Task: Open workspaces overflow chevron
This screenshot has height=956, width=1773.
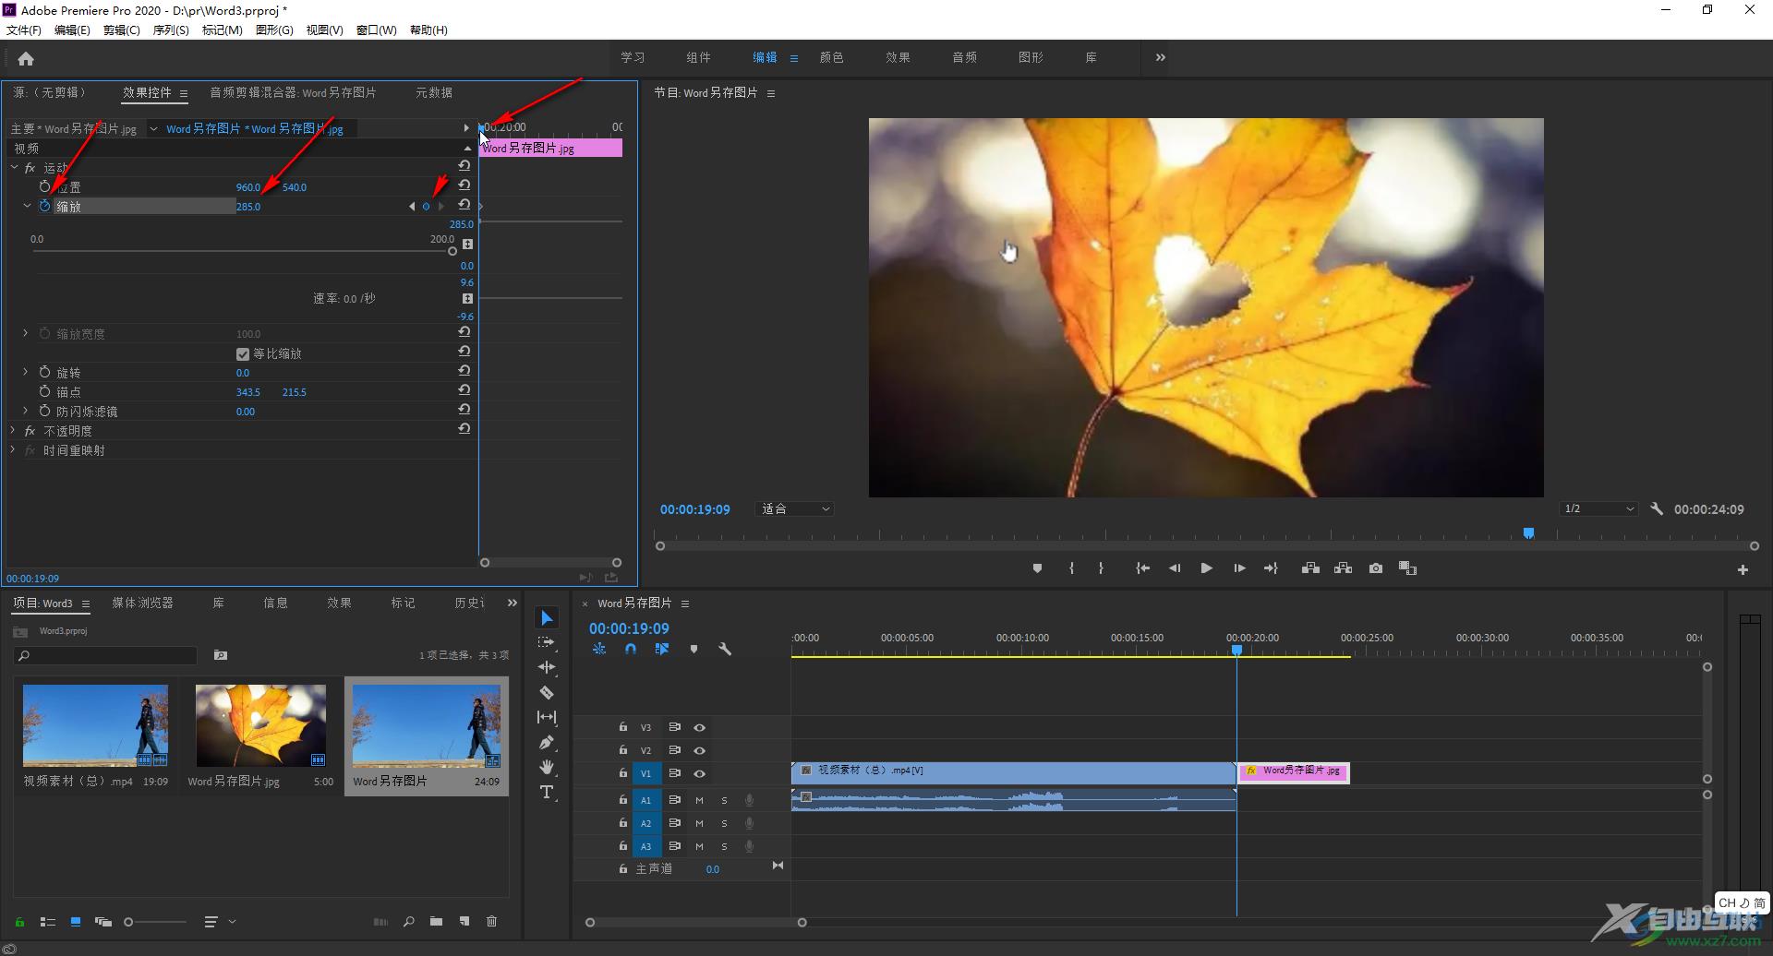Action: click(1161, 57)
